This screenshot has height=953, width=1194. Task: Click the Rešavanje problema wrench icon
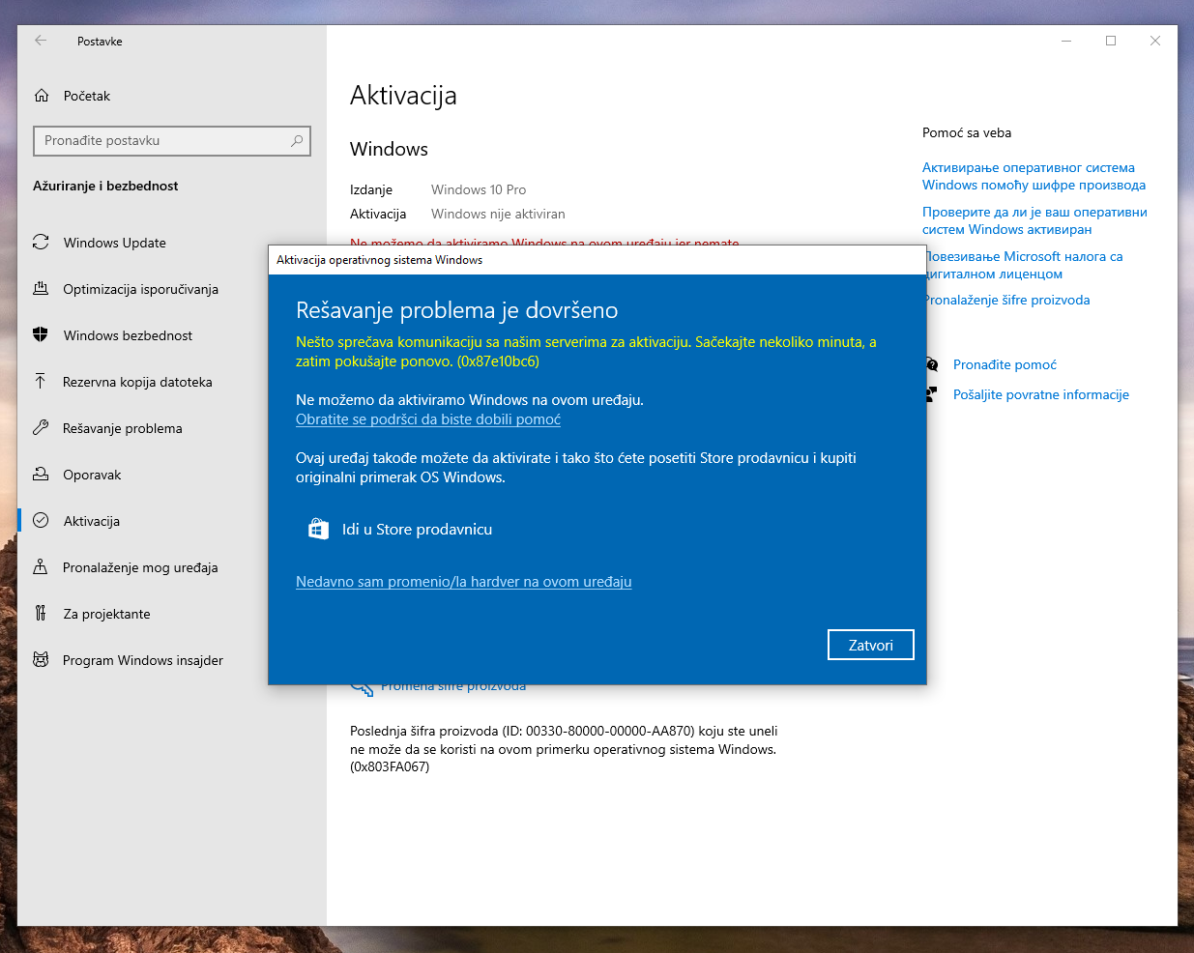[x=41, y=428]
